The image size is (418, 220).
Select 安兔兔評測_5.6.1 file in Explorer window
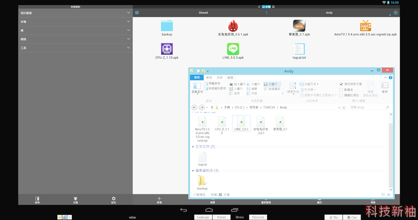[x=261, y=126]
